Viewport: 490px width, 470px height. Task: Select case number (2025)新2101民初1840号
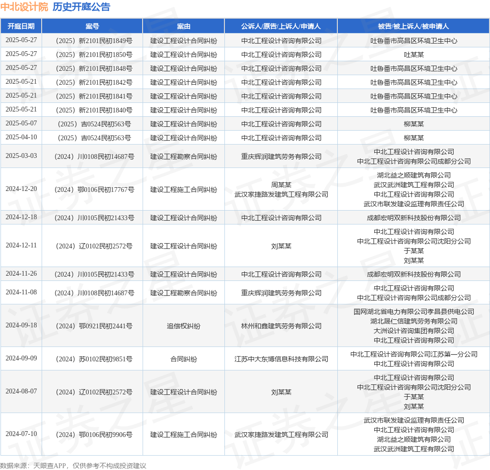click(x=92, y=110)
